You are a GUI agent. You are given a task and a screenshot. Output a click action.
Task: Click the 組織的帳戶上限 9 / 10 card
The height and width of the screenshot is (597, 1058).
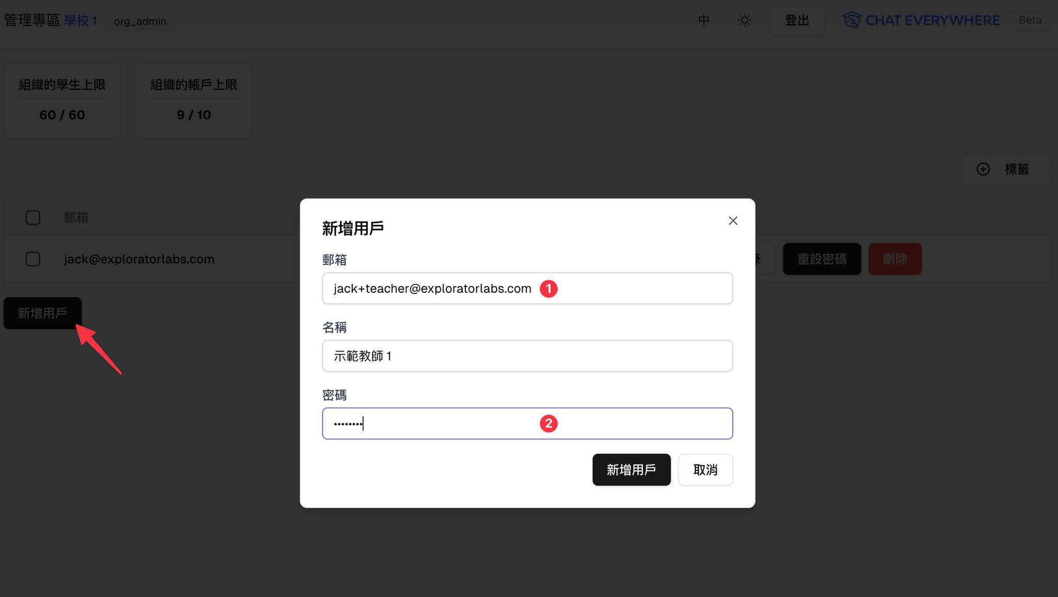tap(194, 101)
